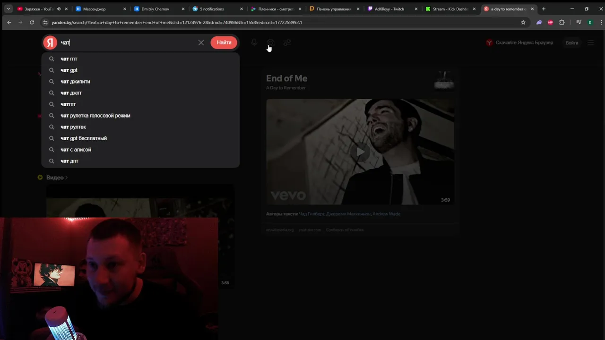Open the en.wikipedia.org source link
605x340 pixels.
280,230
